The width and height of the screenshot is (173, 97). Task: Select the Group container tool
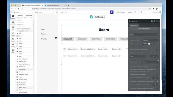21,72
